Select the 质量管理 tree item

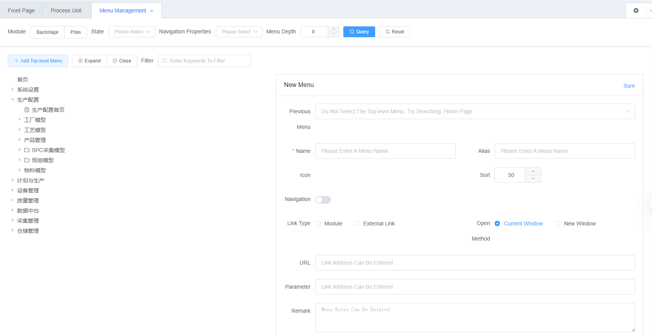(28, 201)
